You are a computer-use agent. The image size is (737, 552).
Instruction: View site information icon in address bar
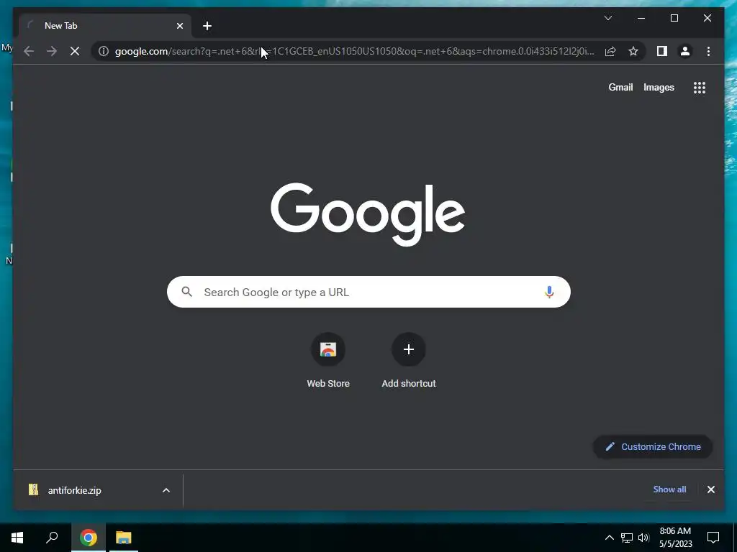click(104, 51)
